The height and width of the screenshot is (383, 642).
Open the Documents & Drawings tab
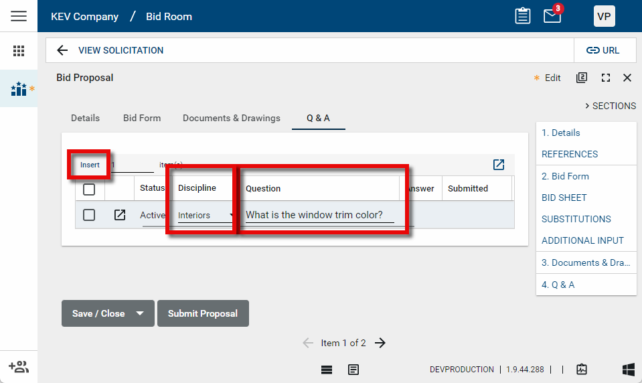232,118
